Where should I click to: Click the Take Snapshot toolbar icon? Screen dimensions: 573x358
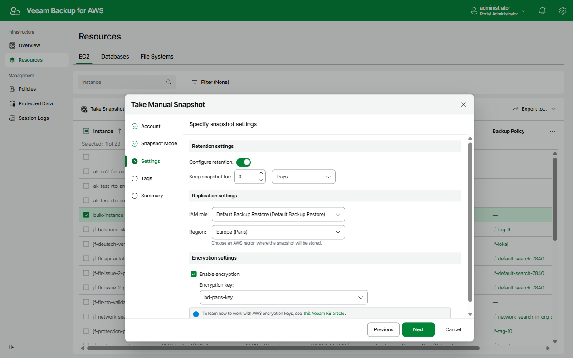point(84,109)
